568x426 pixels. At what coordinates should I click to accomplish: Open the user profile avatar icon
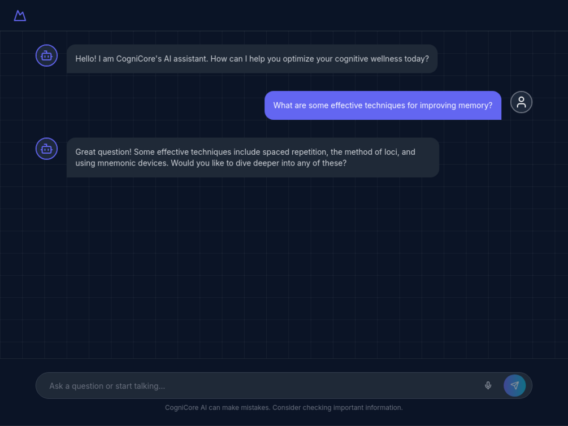[x=521, y=102]
